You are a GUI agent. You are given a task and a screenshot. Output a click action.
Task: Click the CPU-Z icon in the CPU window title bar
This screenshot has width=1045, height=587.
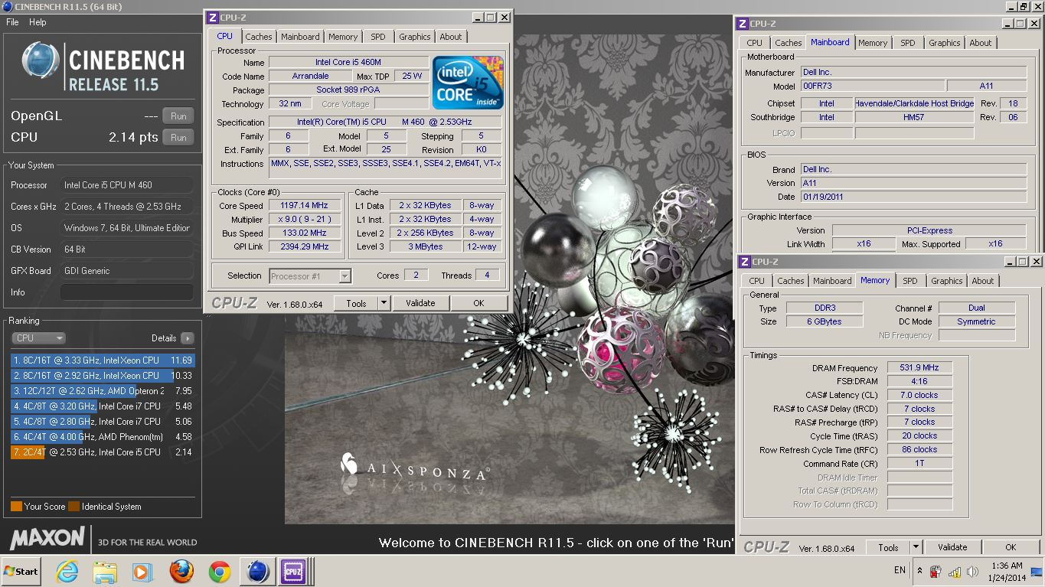pyautogui.click(x=213, y=17)
